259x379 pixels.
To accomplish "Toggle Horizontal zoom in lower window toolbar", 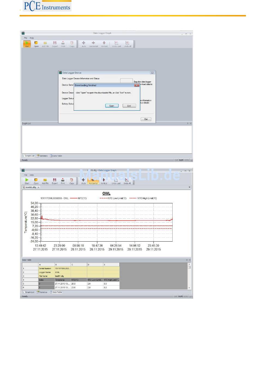I will (x=93, y=181).
